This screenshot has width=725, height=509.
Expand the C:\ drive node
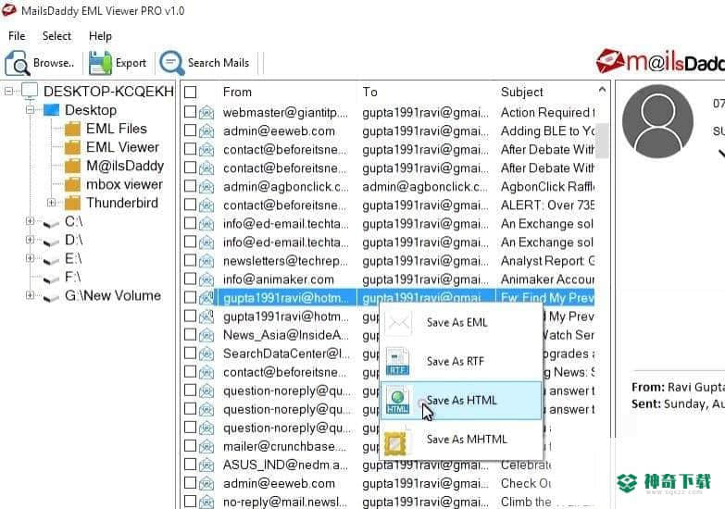[30, 221]
